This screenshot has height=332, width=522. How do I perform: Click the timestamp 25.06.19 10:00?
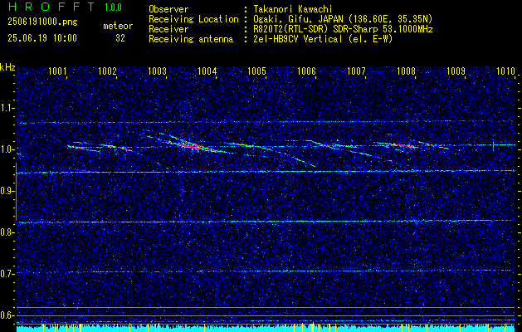pos(42,38)
